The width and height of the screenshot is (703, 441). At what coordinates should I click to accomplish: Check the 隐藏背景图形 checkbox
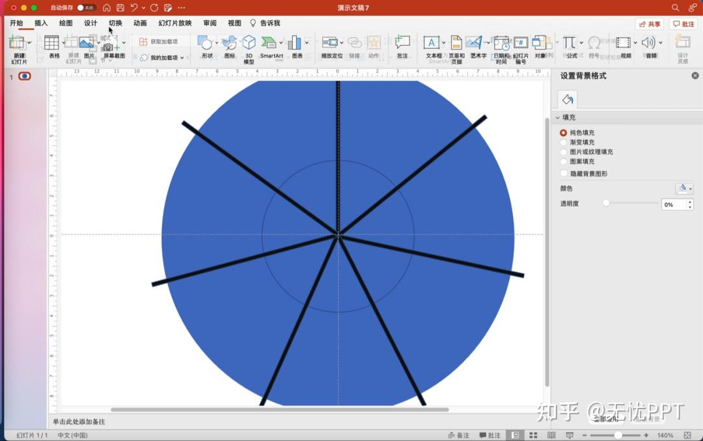tap(564, 174)
